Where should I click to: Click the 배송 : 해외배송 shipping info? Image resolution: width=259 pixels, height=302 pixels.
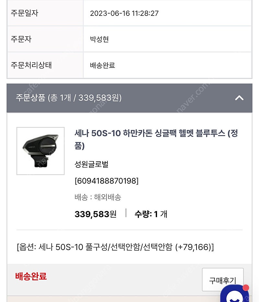[x=98, y=197]
